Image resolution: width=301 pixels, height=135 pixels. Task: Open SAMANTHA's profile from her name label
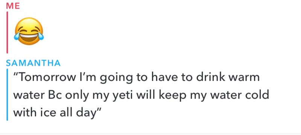pos(33,63)
